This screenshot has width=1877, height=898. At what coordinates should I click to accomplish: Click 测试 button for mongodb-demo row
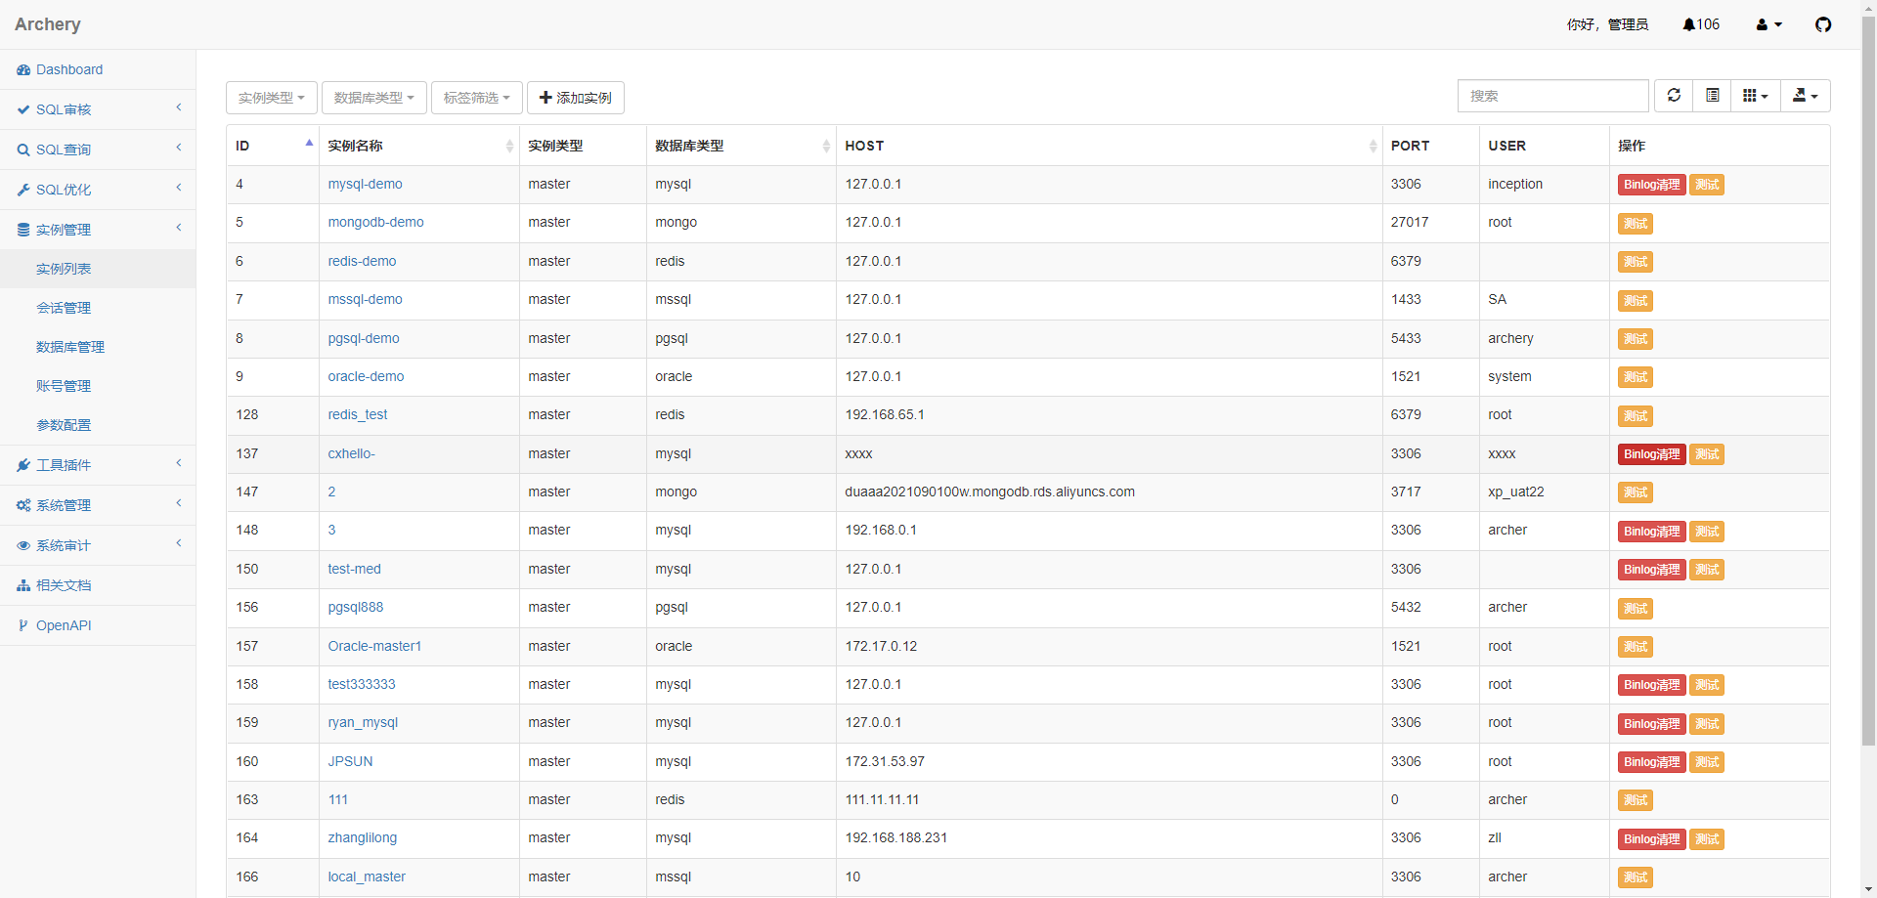1636,224
